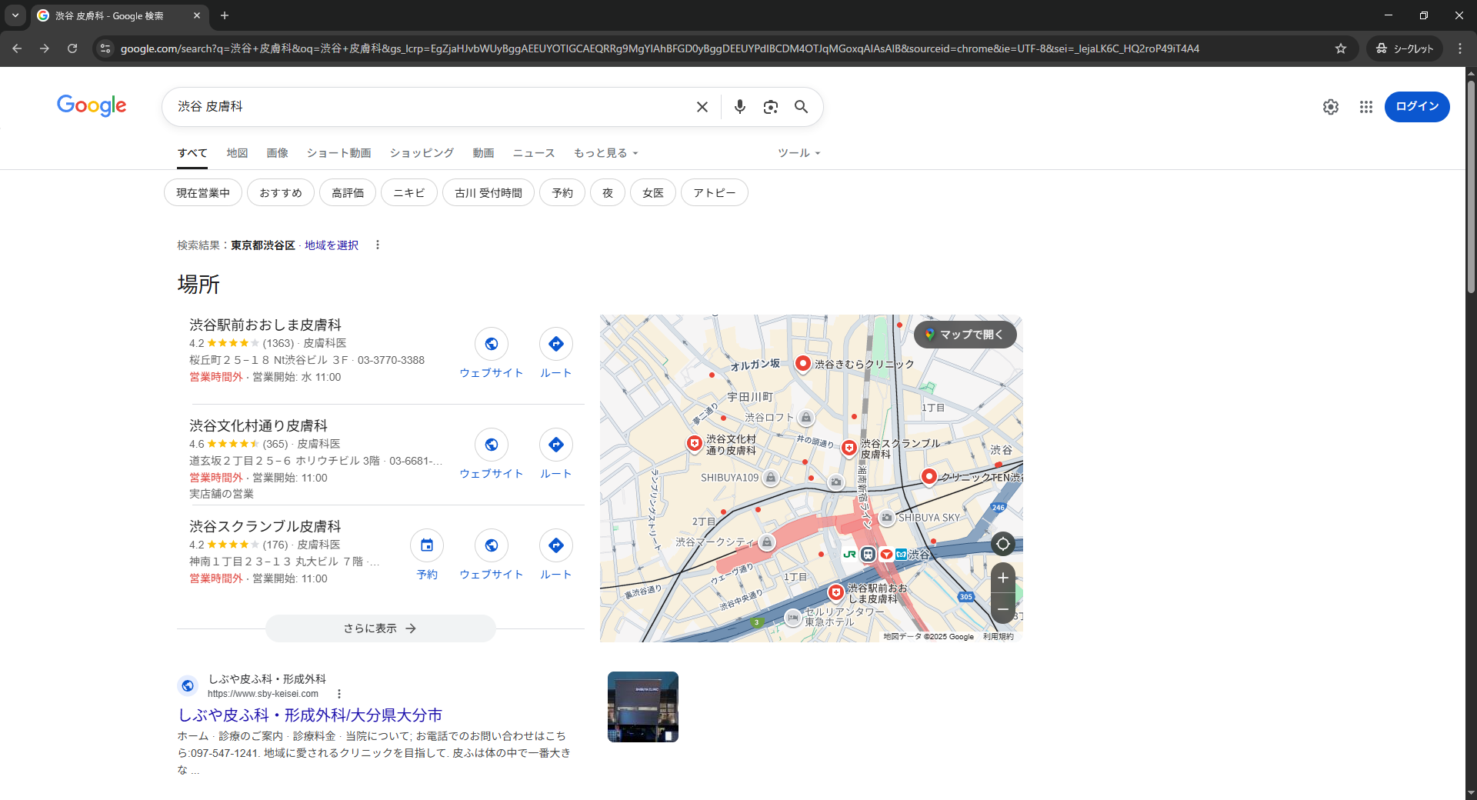Bookmark this page with star icon
This screenshot has width=1477, height=800.
coord(1341,48)
